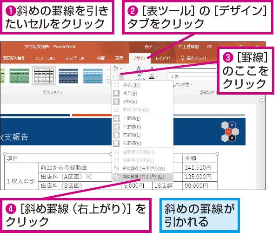The image size is (279, 233).
Task: Open the アニメーション tab
Action: [45, 58]
